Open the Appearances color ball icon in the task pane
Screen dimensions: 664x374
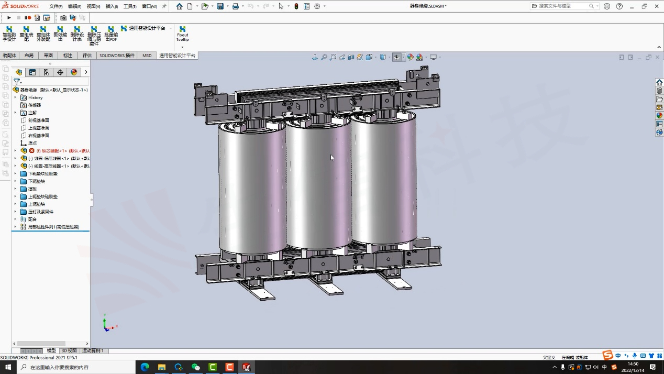(659, 116)
